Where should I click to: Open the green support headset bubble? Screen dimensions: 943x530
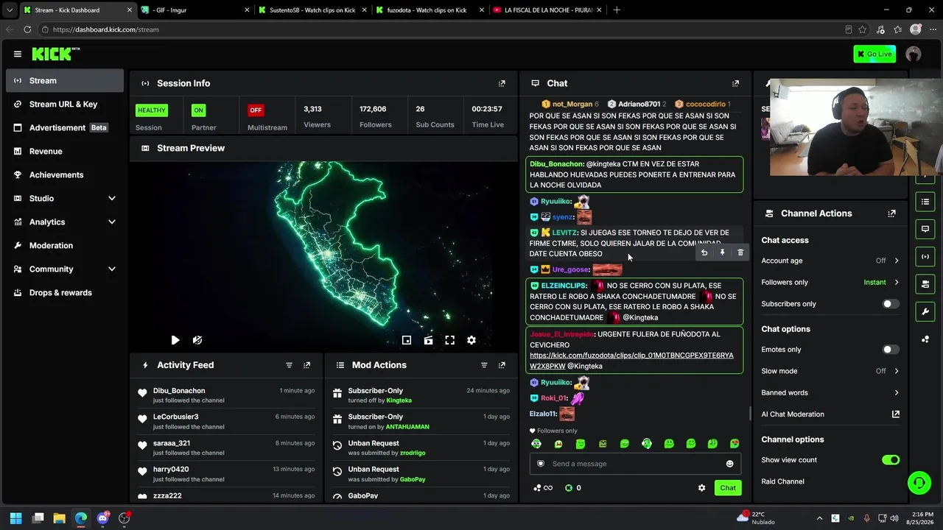[x=919, y=483]
